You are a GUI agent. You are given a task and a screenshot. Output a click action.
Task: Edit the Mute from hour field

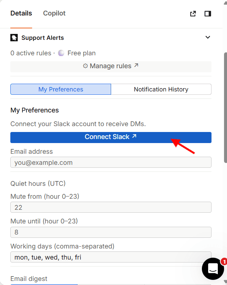(111, 207)
